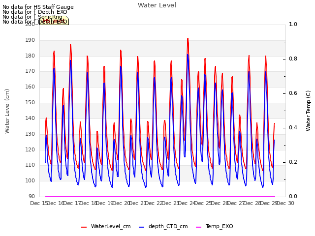315x236 pixels.
Task: Toggle the WaterLevel_cm legend entry
Action: [x=106, y=226]
